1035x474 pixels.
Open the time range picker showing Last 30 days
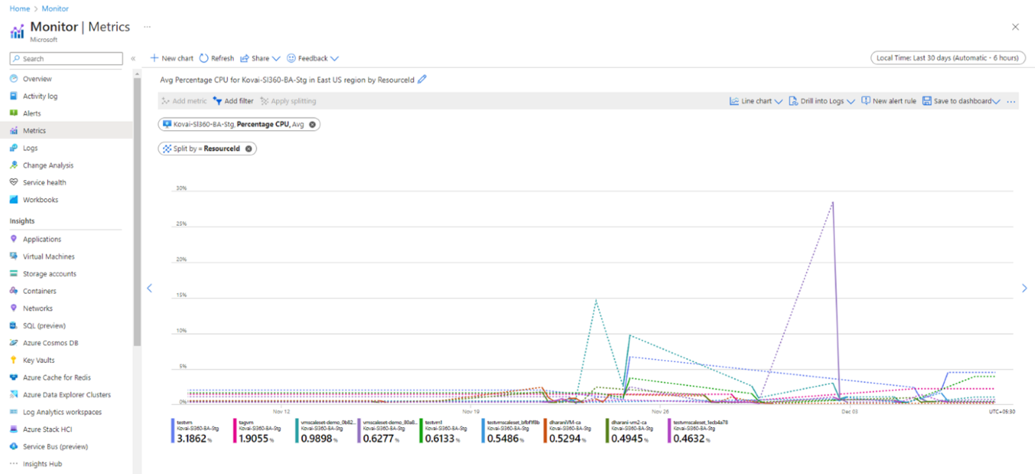point(947,57)
